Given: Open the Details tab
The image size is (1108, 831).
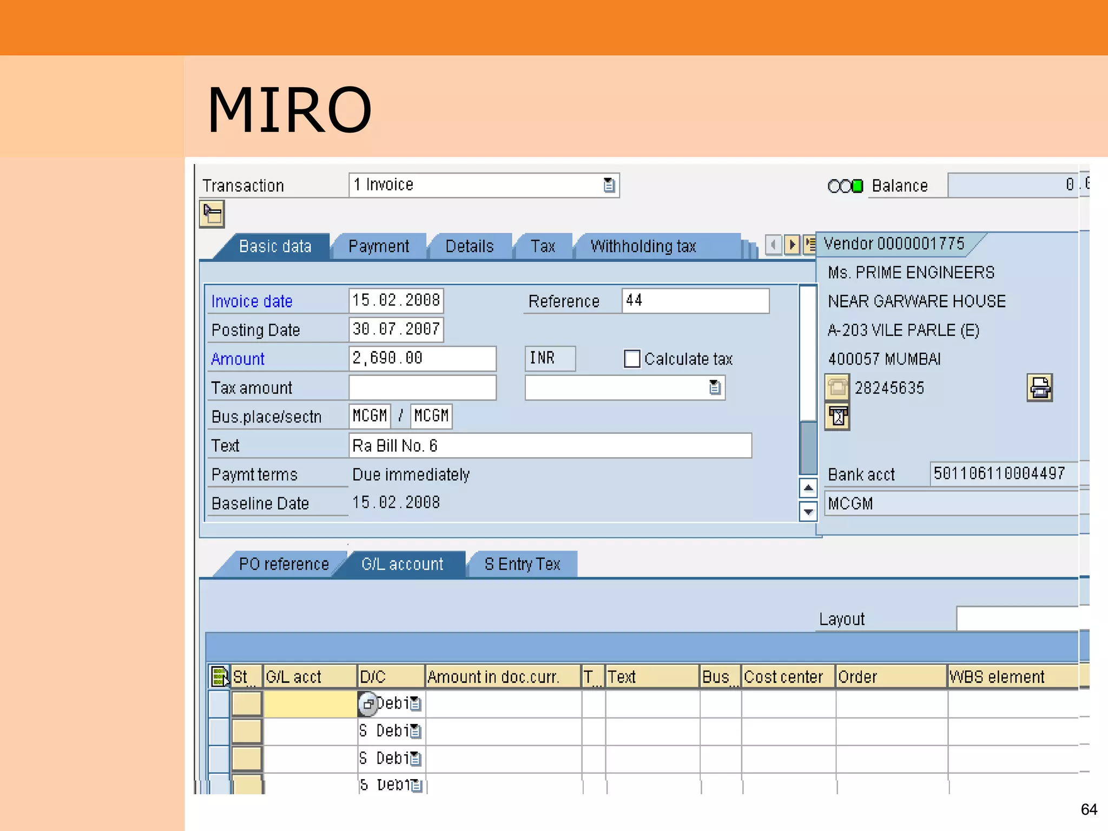Looking at the screenshot, I should [x=470, y=247].
